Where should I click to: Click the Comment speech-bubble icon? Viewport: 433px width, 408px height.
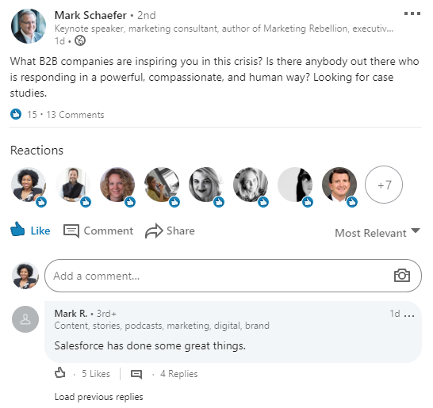[x=71, y=231]
